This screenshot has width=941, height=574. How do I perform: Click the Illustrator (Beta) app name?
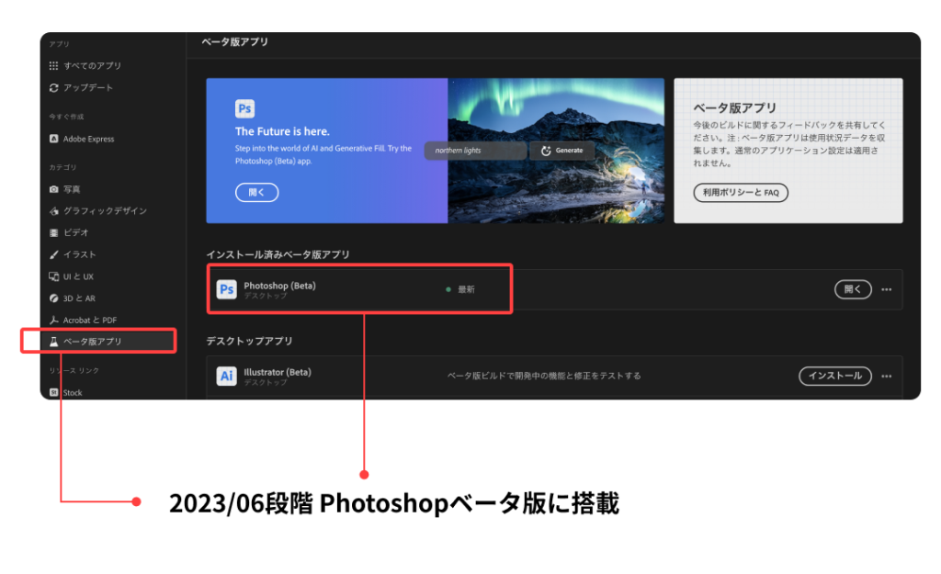(278, 372)
